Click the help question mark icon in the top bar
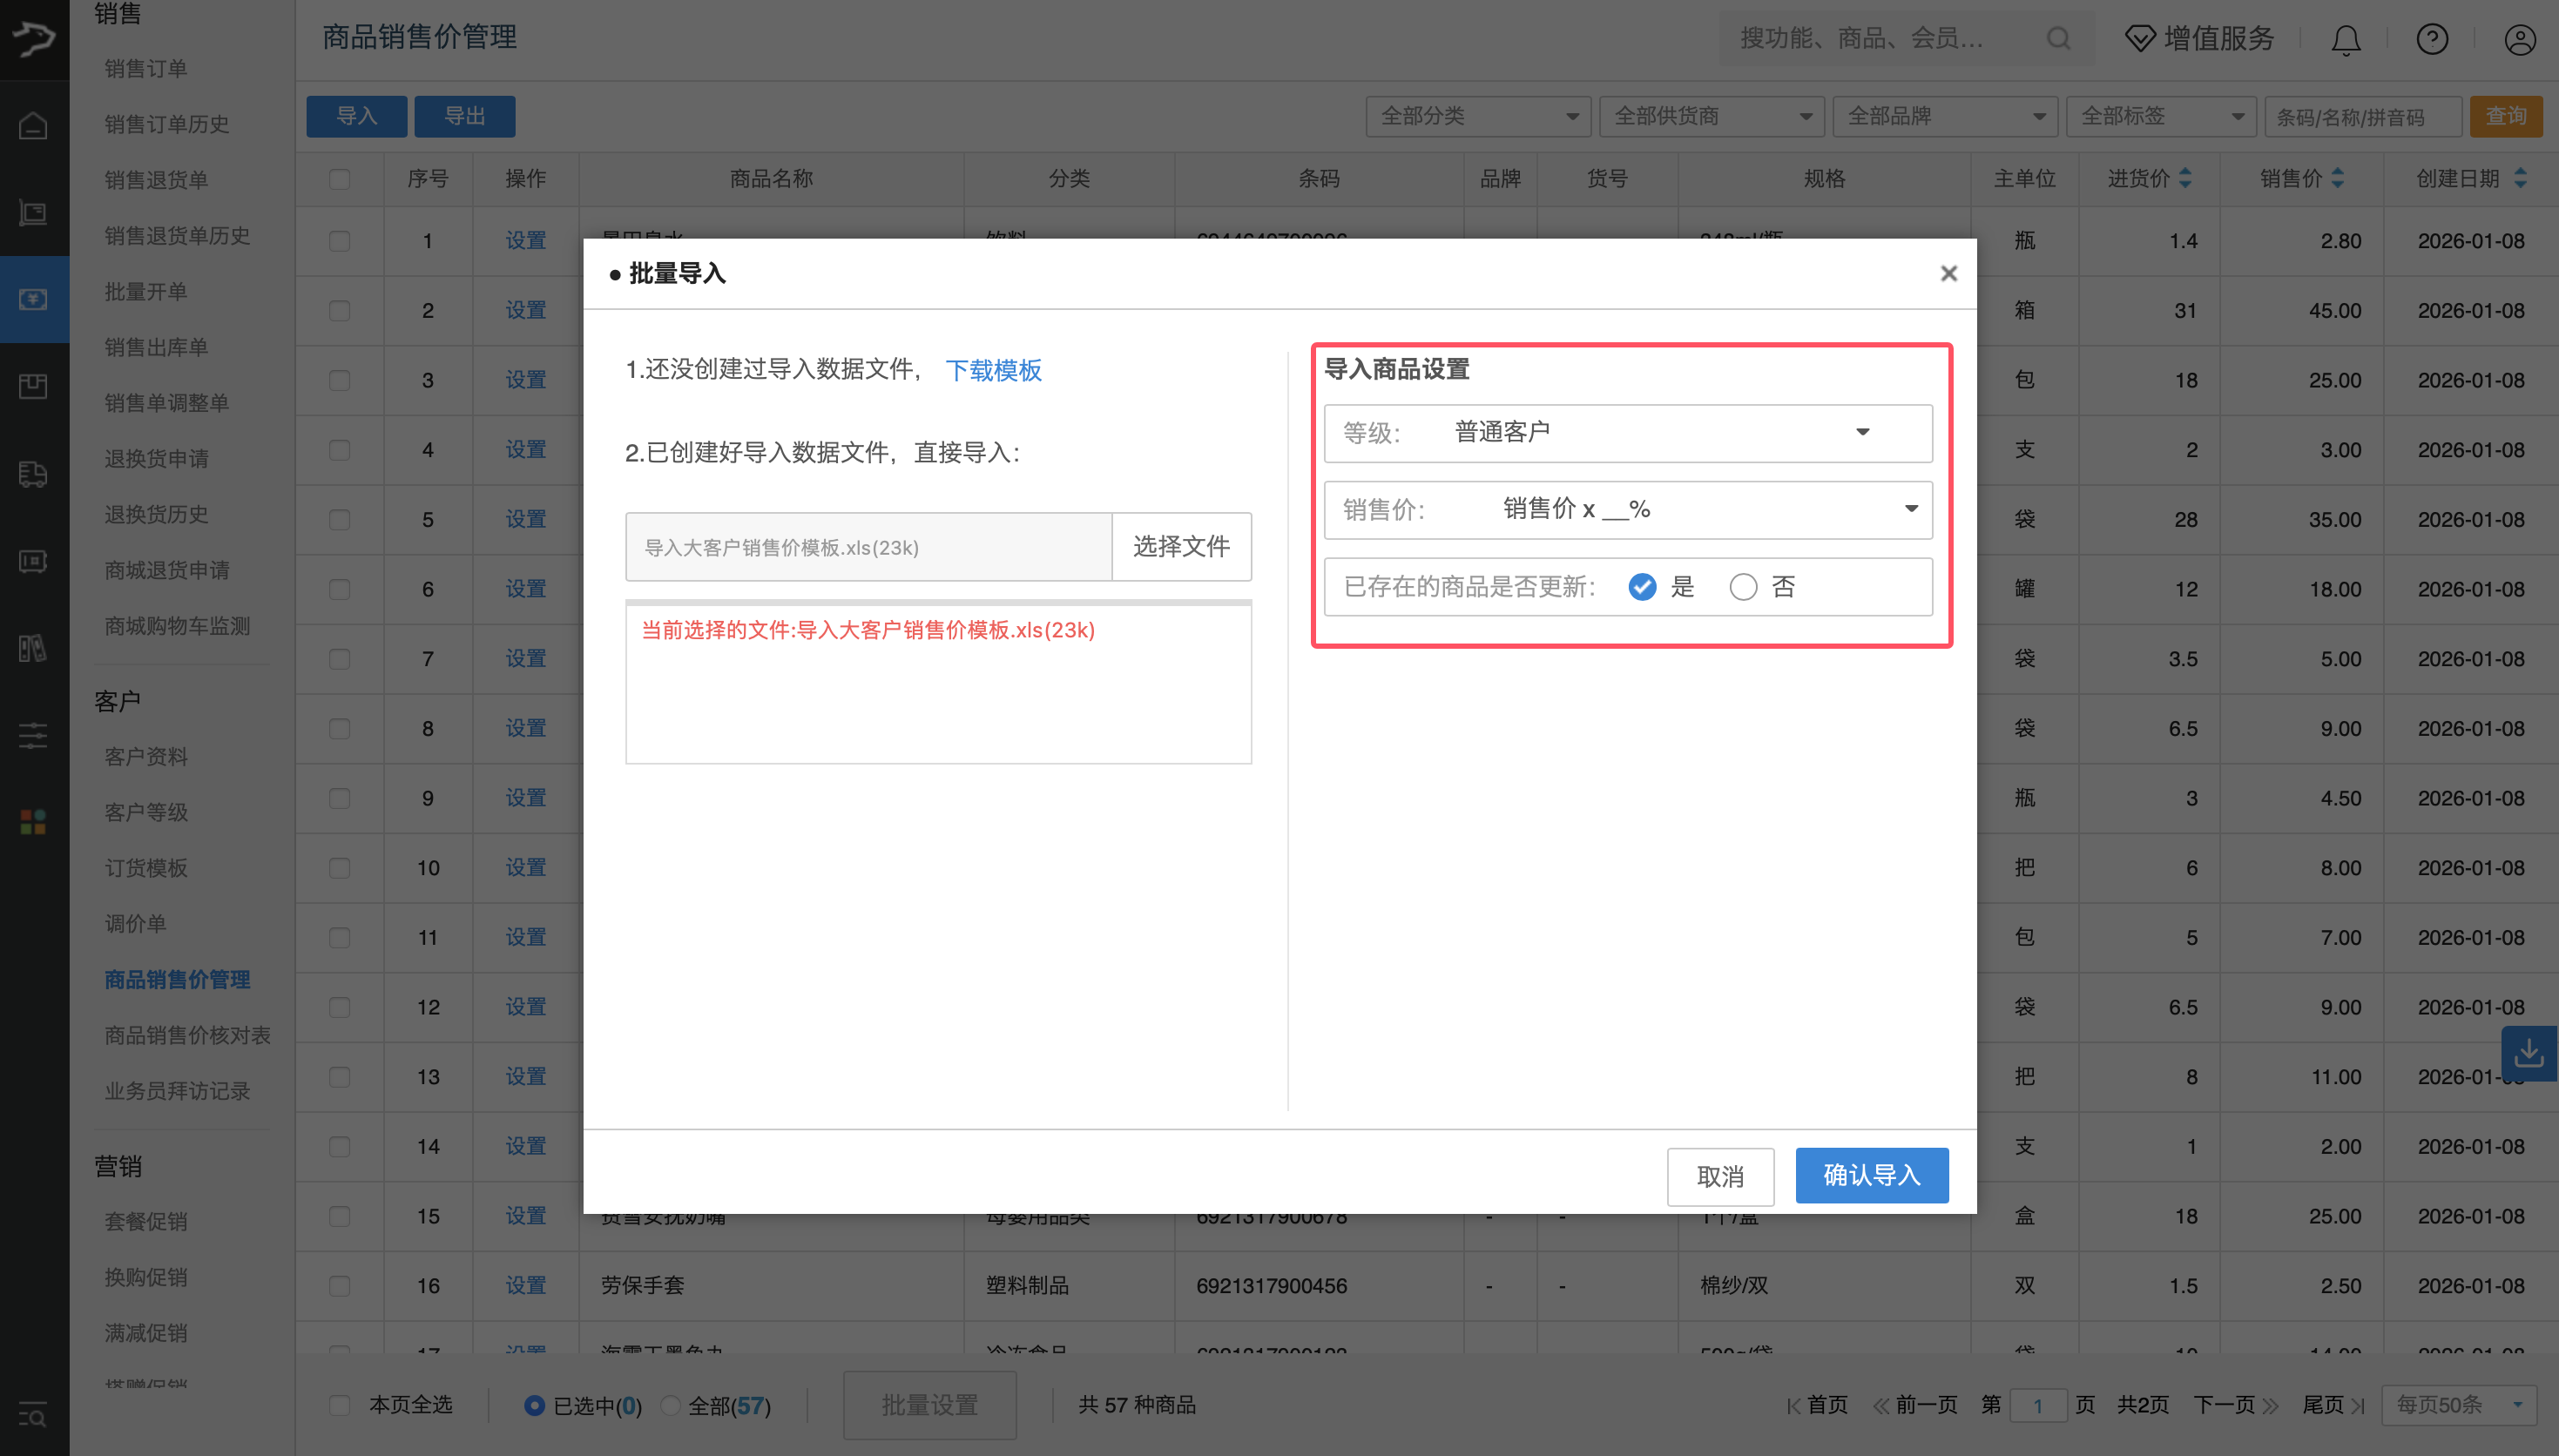2559x1456 pixels. click(x=2432, y=39)
